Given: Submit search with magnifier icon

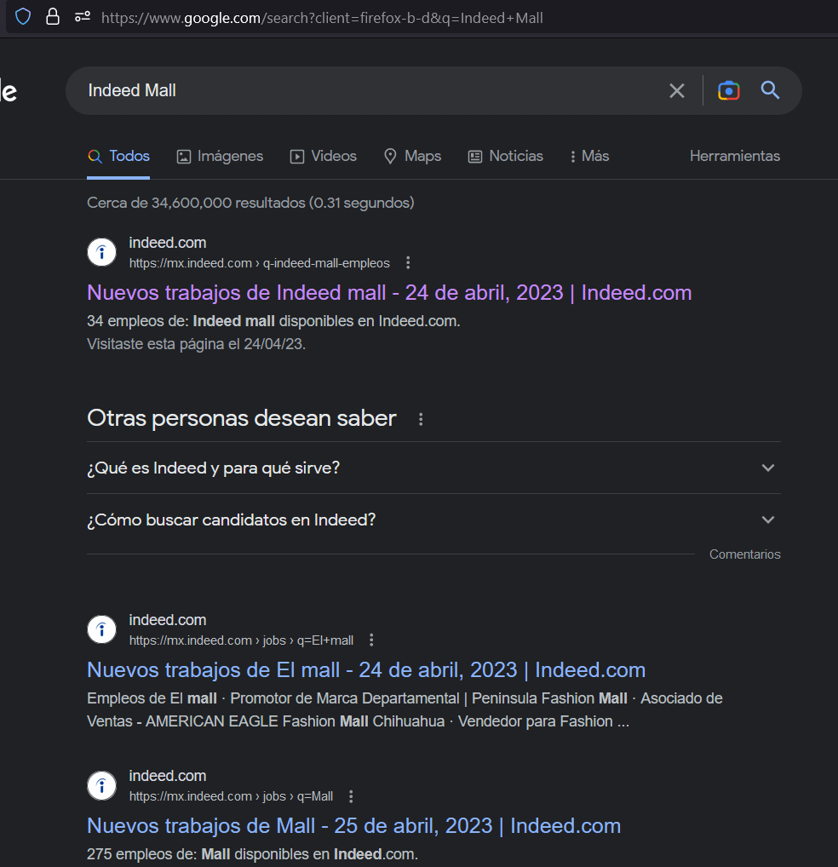Looking at the screenshot, I should (x=770, y=90).
